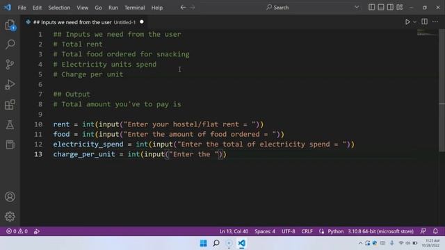Click 'charge_per_unit' variable on line 13
The height and width of the screenshot is (250, 445).
coord(84,154)
